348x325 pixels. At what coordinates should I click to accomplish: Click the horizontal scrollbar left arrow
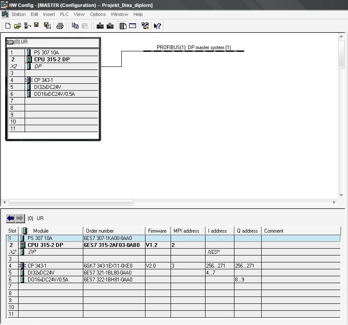4,202
